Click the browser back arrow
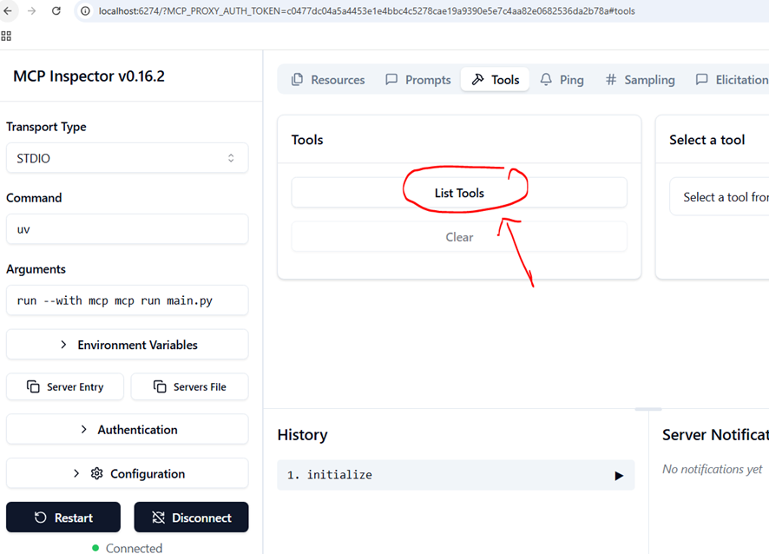Viewport: 769px width, 554px height. tap(8, 11)
